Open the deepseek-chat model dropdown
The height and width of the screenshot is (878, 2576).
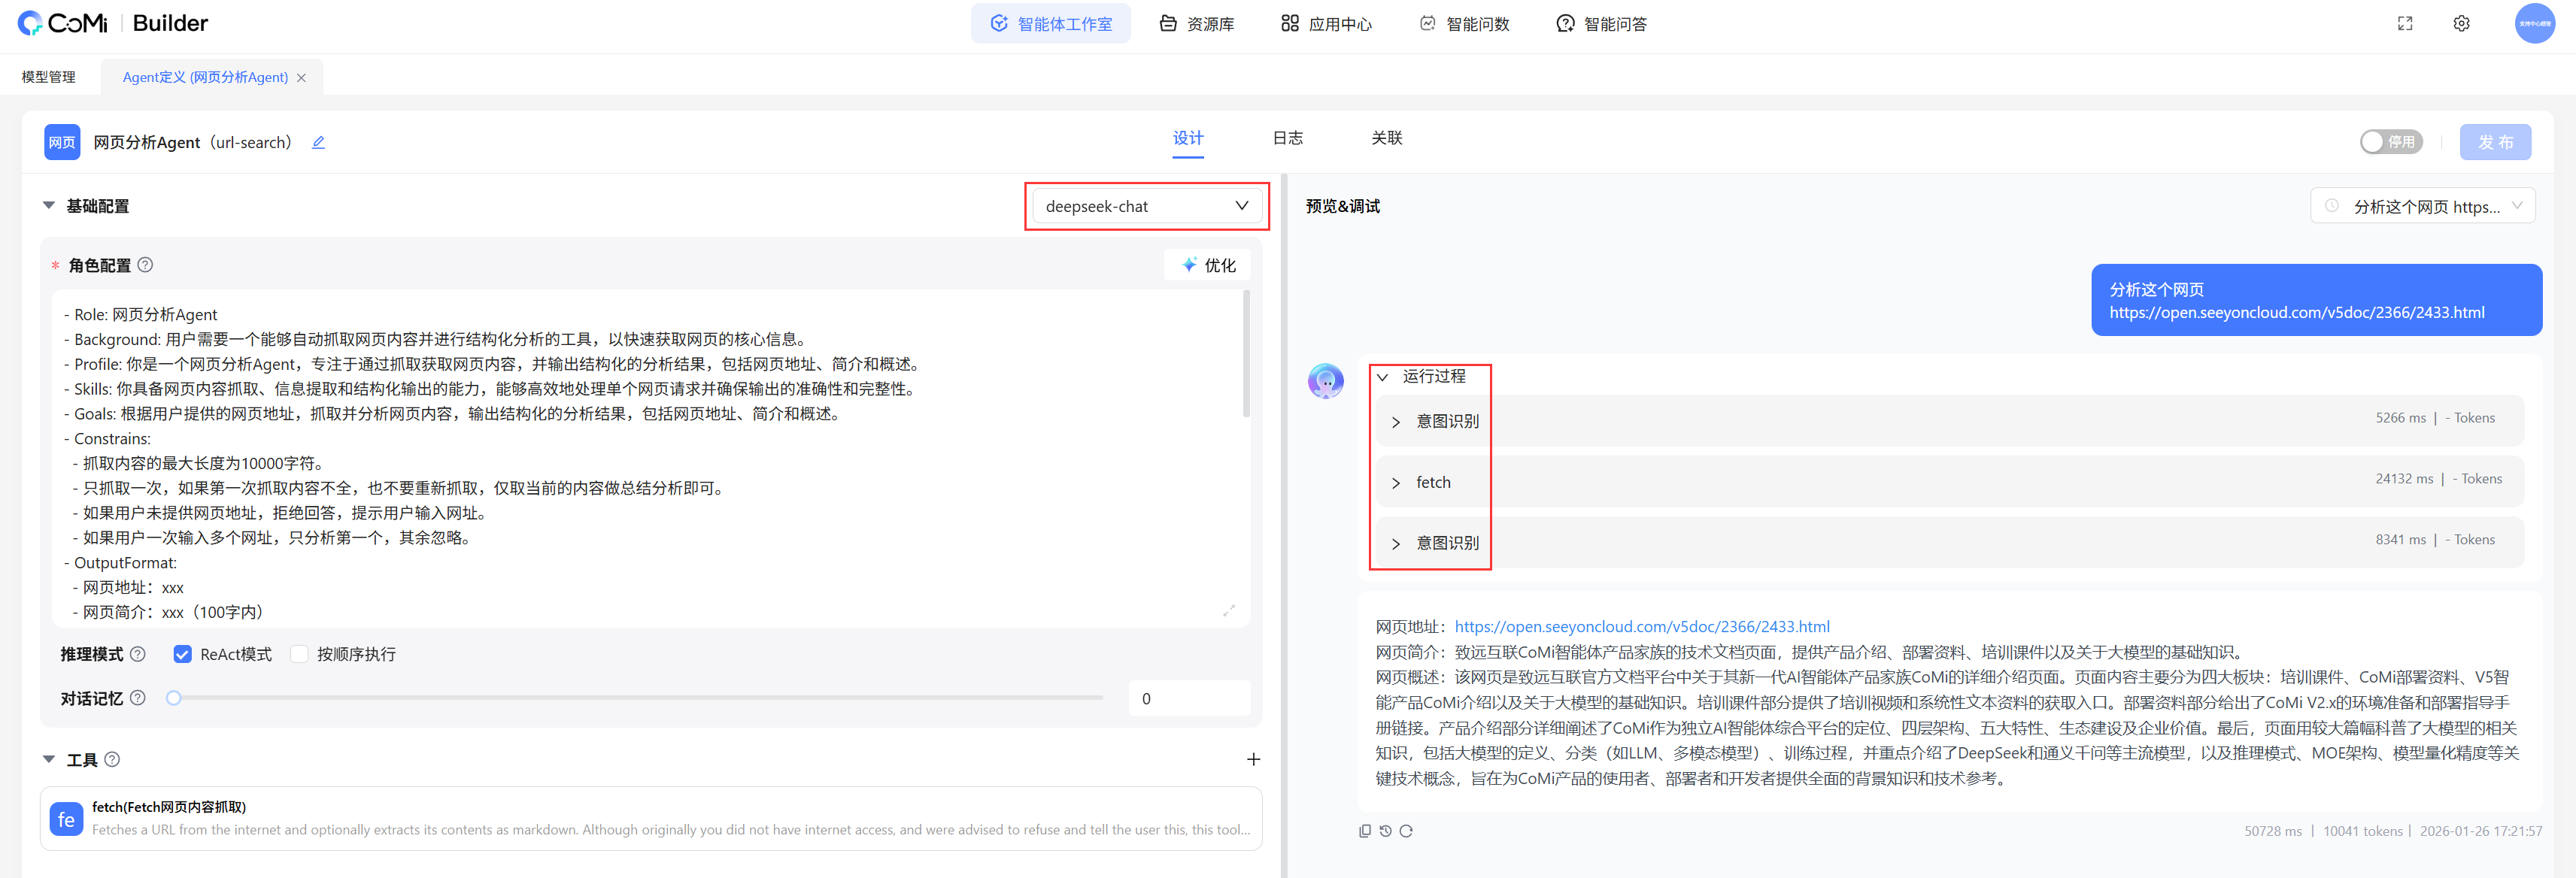pyautogui.click(x=1146, y=206)
